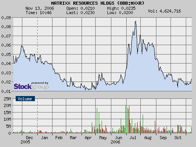Click the 0.02 price axis label
The image size is (196, 147).
[6, 82]
